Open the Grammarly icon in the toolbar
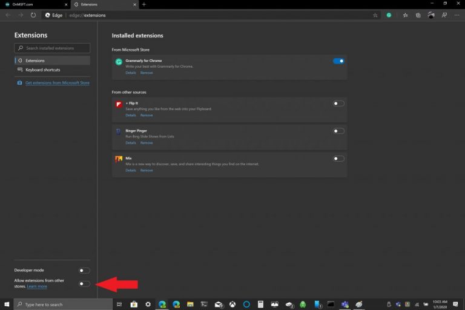The image size is (465, 310). coord(389,15)
